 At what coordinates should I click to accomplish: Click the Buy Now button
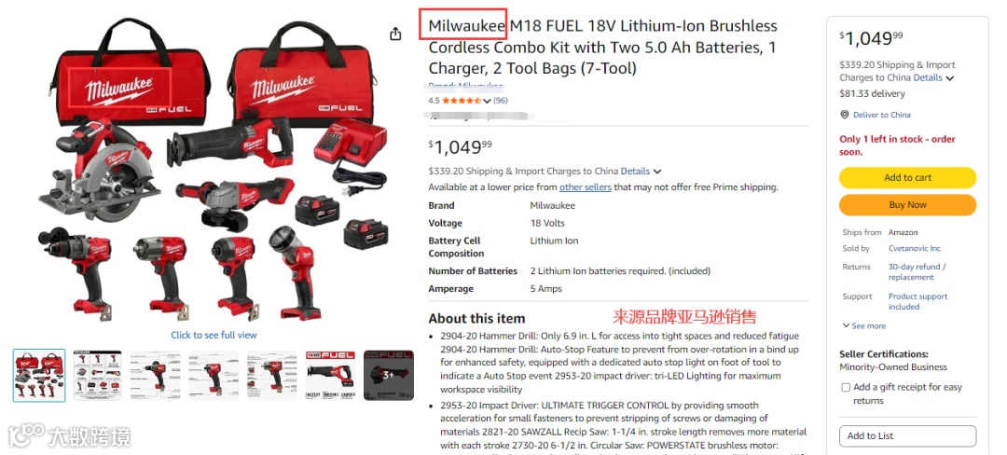(907, 205)
